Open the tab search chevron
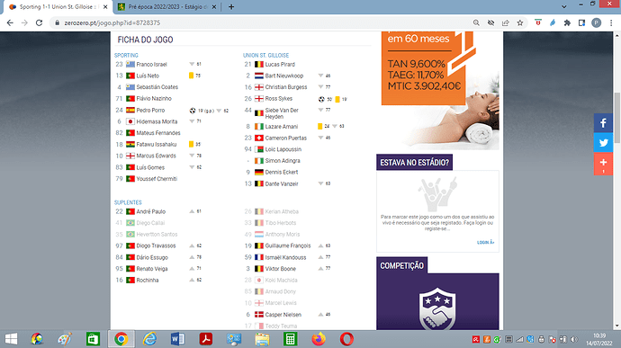The width and height of the screenshot is (621, 348). click(x=563, y=6)
